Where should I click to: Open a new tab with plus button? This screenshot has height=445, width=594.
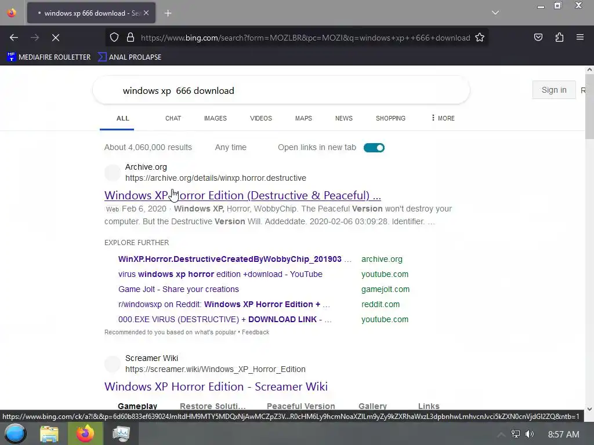point(168,13)
